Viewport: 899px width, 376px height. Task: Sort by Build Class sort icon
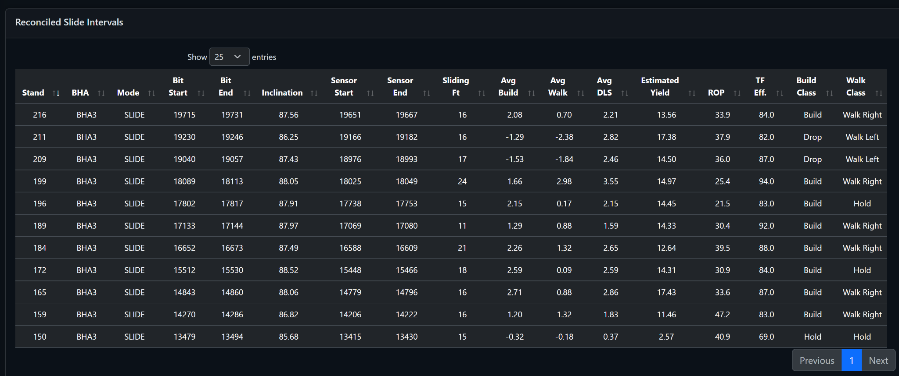pyautogui.click(x=830, y=93)
